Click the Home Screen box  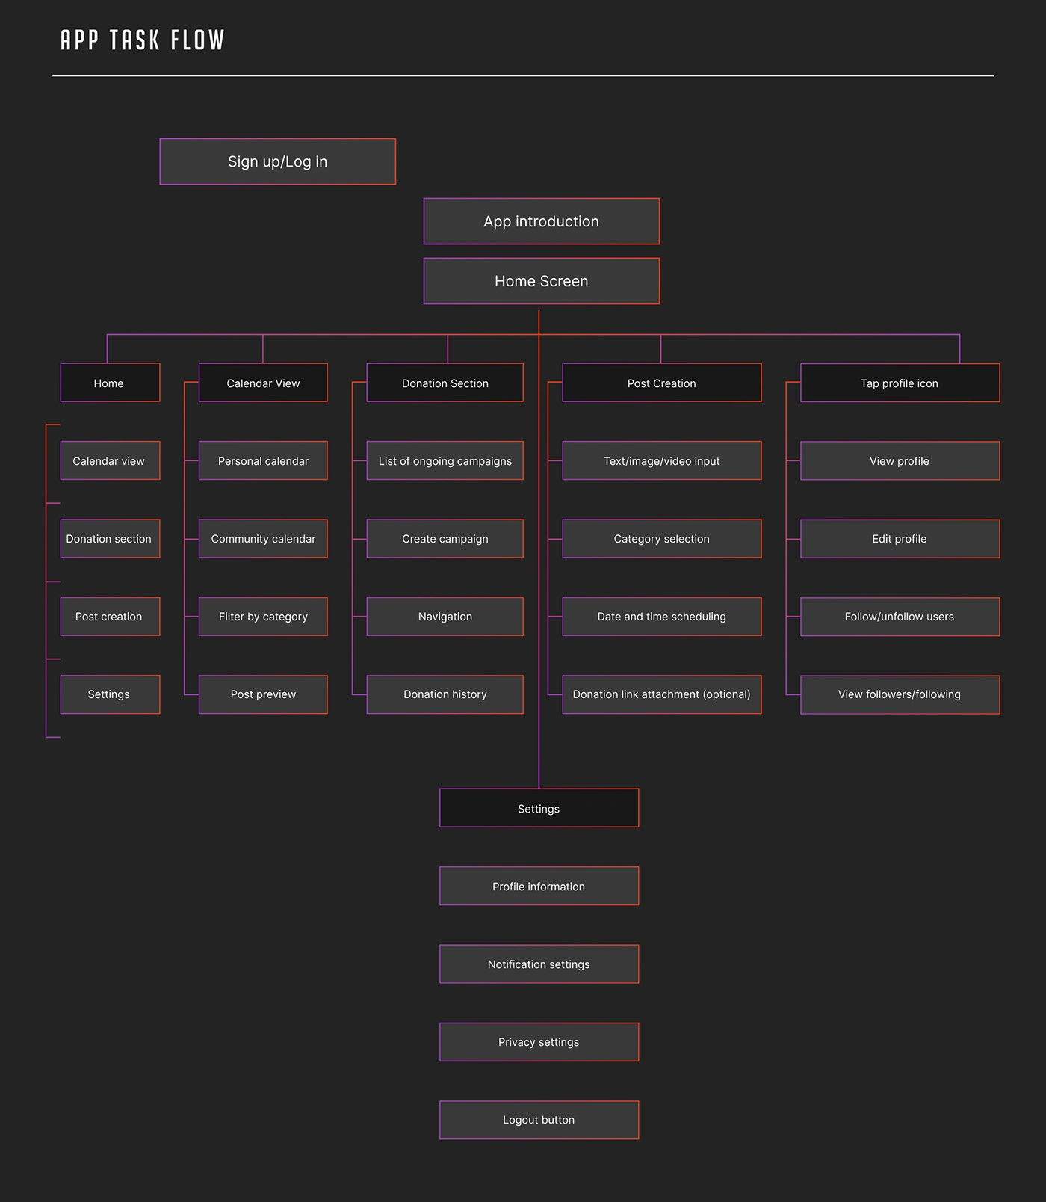542,281
